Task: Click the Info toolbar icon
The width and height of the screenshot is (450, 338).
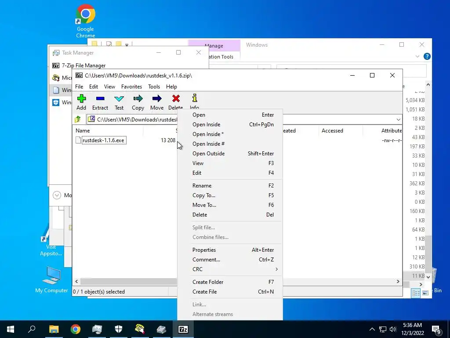Action: click(195, 98)
